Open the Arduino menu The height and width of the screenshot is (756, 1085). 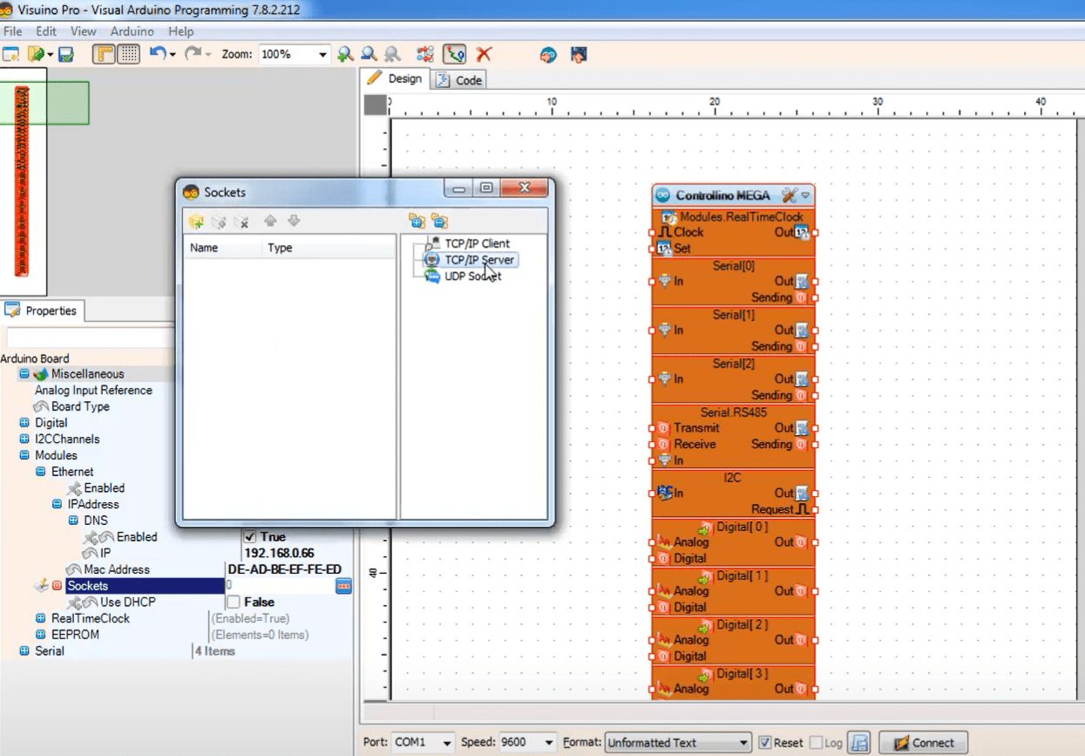click(x=132, y=31)
